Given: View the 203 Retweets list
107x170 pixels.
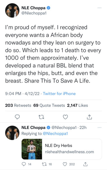Looking at the screenshot, I should [x=18, y=105].
